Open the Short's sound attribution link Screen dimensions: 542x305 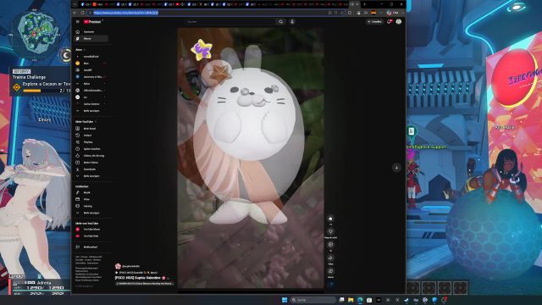[144, 284]
